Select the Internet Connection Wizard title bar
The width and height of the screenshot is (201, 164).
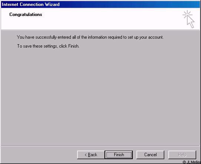pos(100,4)
